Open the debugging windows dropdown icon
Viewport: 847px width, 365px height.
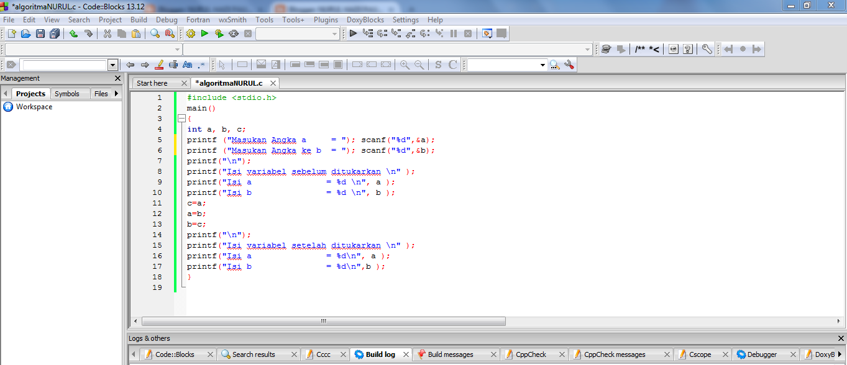pos(487,34)
